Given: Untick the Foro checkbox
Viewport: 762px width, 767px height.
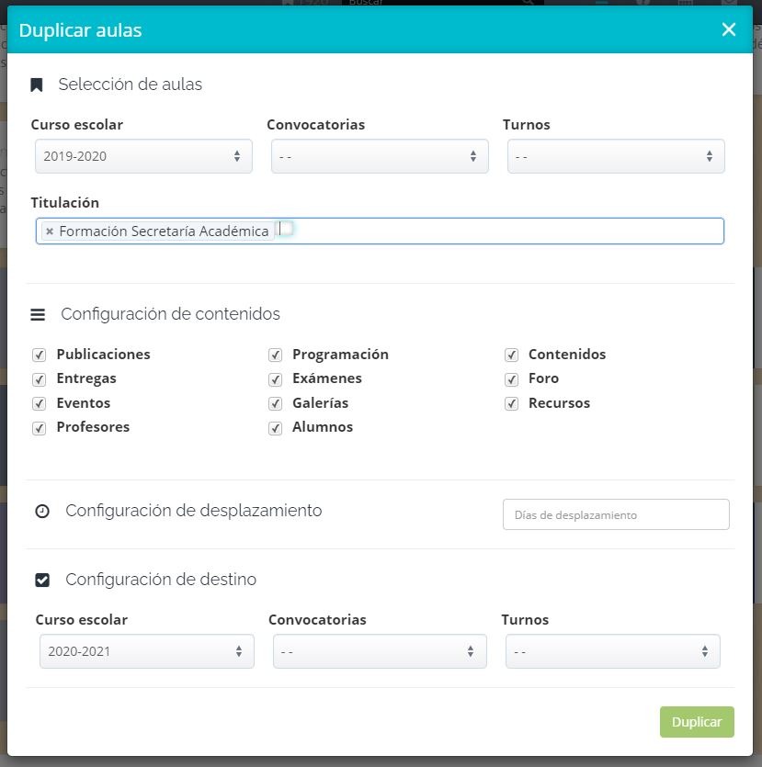Looking at the screenshot, I should click(x=511, y=379).
